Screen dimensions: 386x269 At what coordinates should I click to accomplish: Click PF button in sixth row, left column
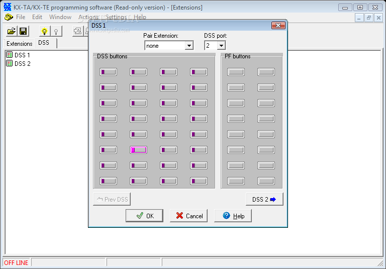coord(236,150)
